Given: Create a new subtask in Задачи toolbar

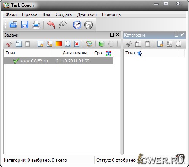Looking at the screenshot, I should point(49,44).
